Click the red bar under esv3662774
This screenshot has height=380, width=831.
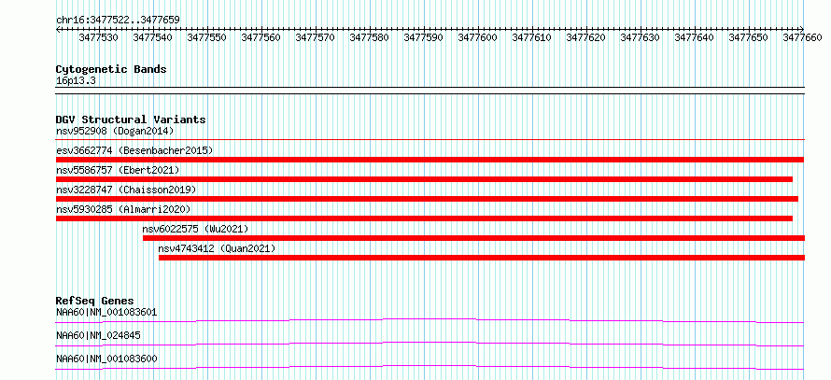tap(430, 160)
